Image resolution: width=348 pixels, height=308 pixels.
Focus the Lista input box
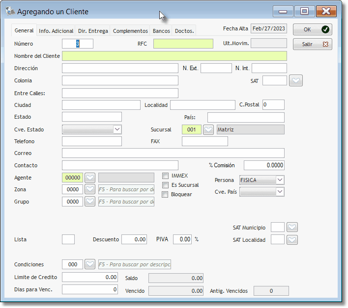pos(68,239)
